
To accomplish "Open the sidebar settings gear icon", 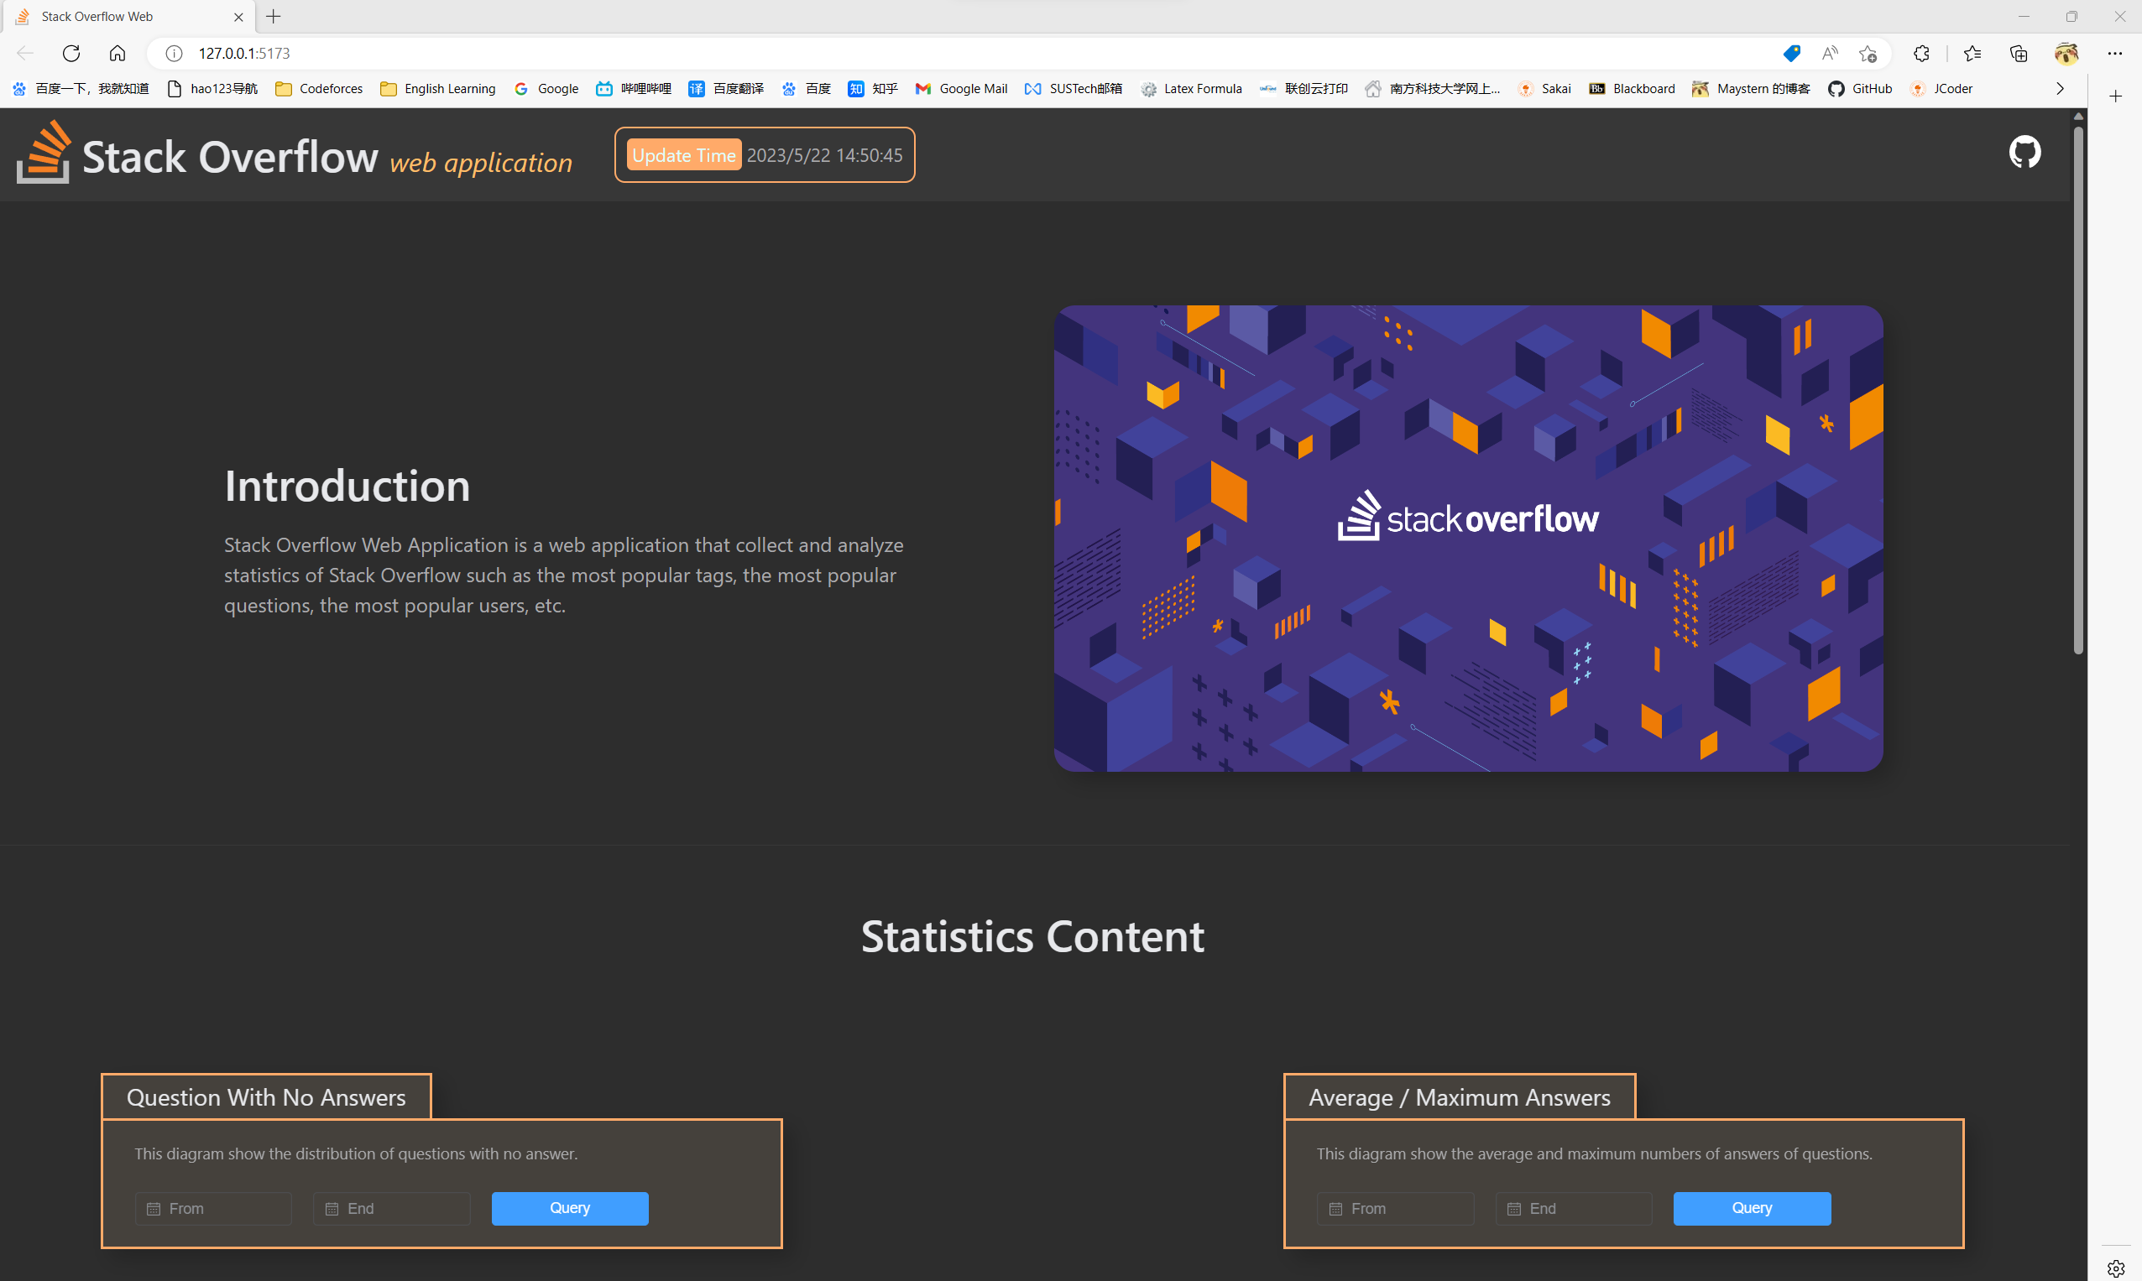I will pos(2115,1268).
